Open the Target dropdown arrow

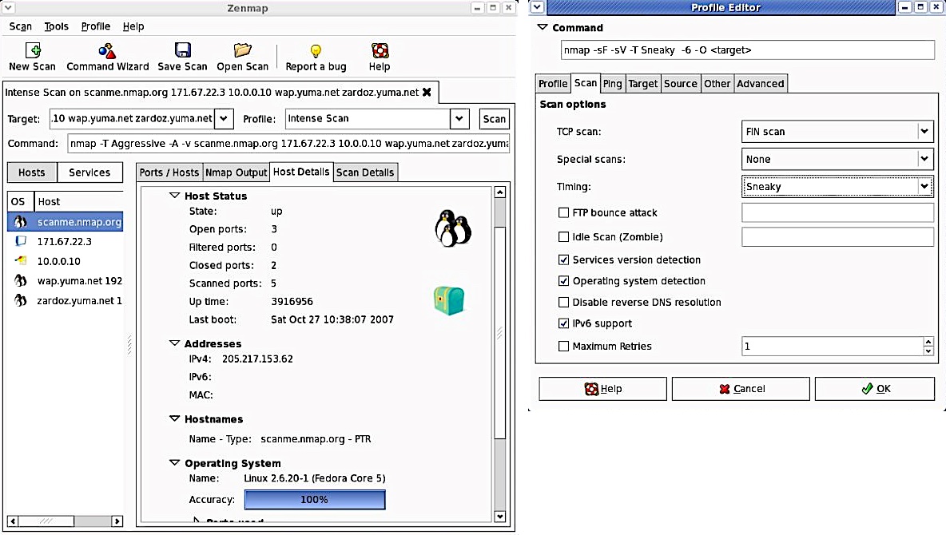pos(224,119)
